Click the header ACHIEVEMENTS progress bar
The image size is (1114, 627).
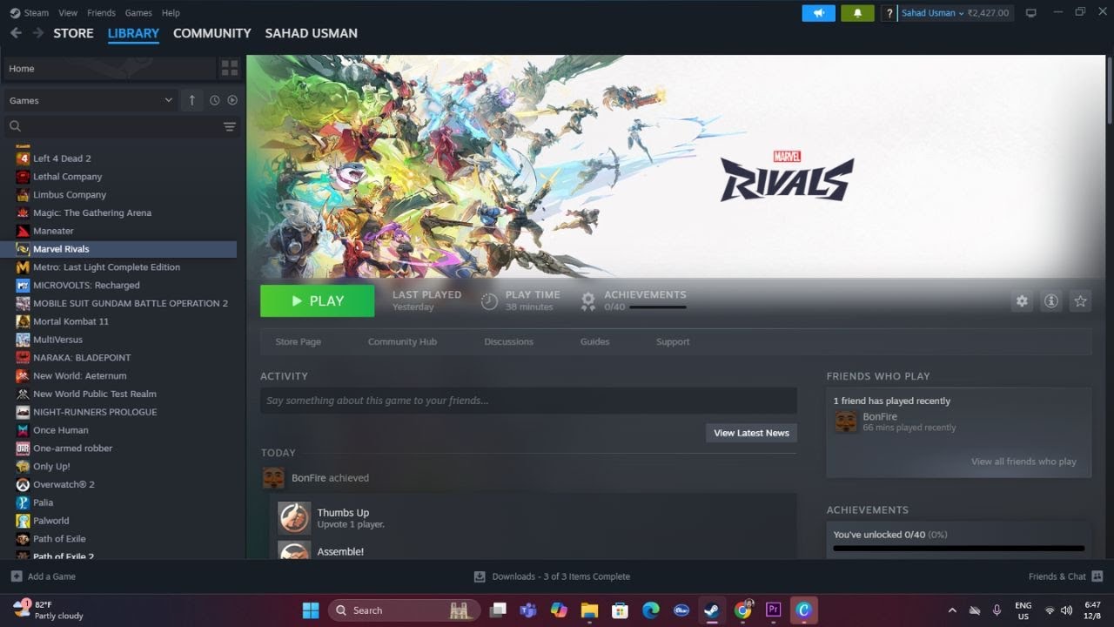[658, 307]
